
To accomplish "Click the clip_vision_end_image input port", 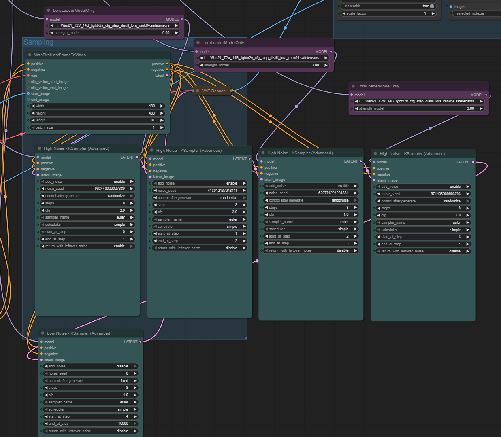I will 28,88.
